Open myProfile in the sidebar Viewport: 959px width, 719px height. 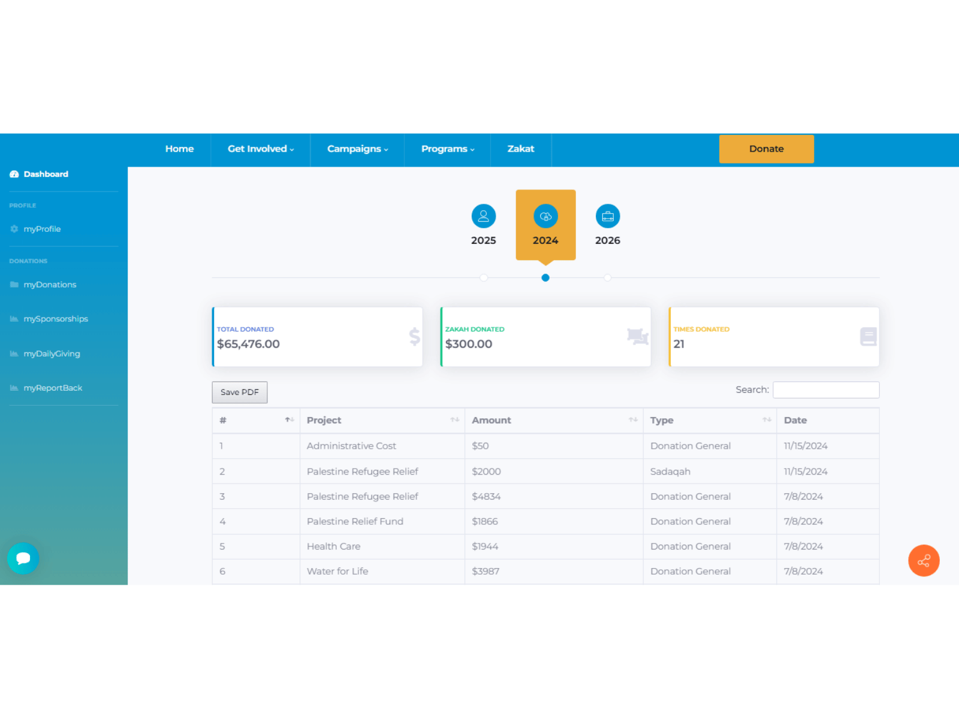(42, 229)
